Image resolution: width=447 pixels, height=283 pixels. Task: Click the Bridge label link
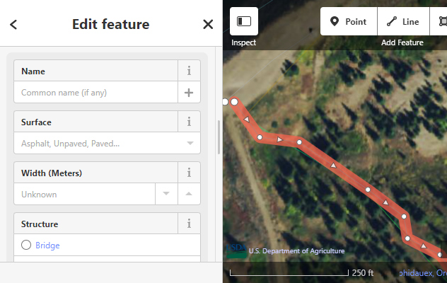pyautogui.click(x=47, y=246)
